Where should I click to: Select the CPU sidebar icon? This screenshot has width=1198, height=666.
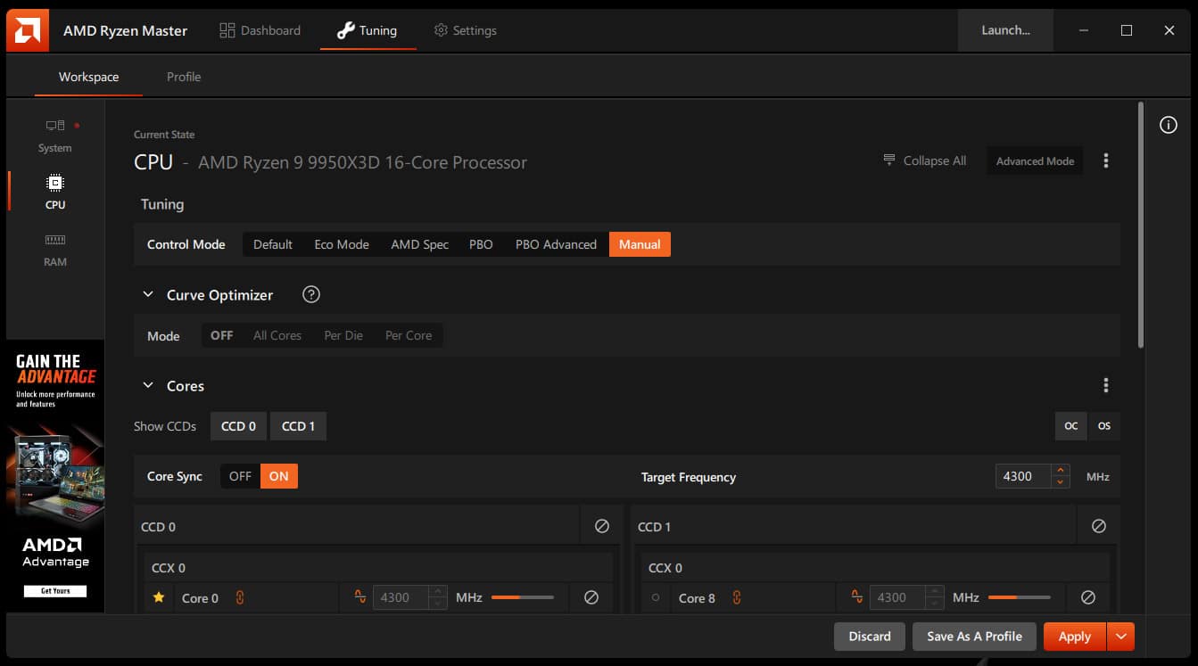55,192
